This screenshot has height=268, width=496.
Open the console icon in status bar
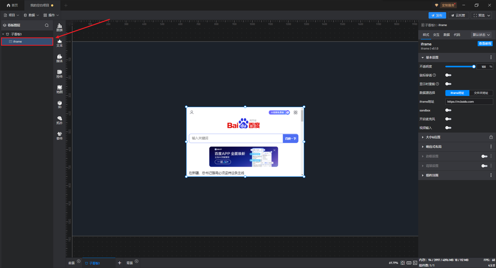(415, 263)
